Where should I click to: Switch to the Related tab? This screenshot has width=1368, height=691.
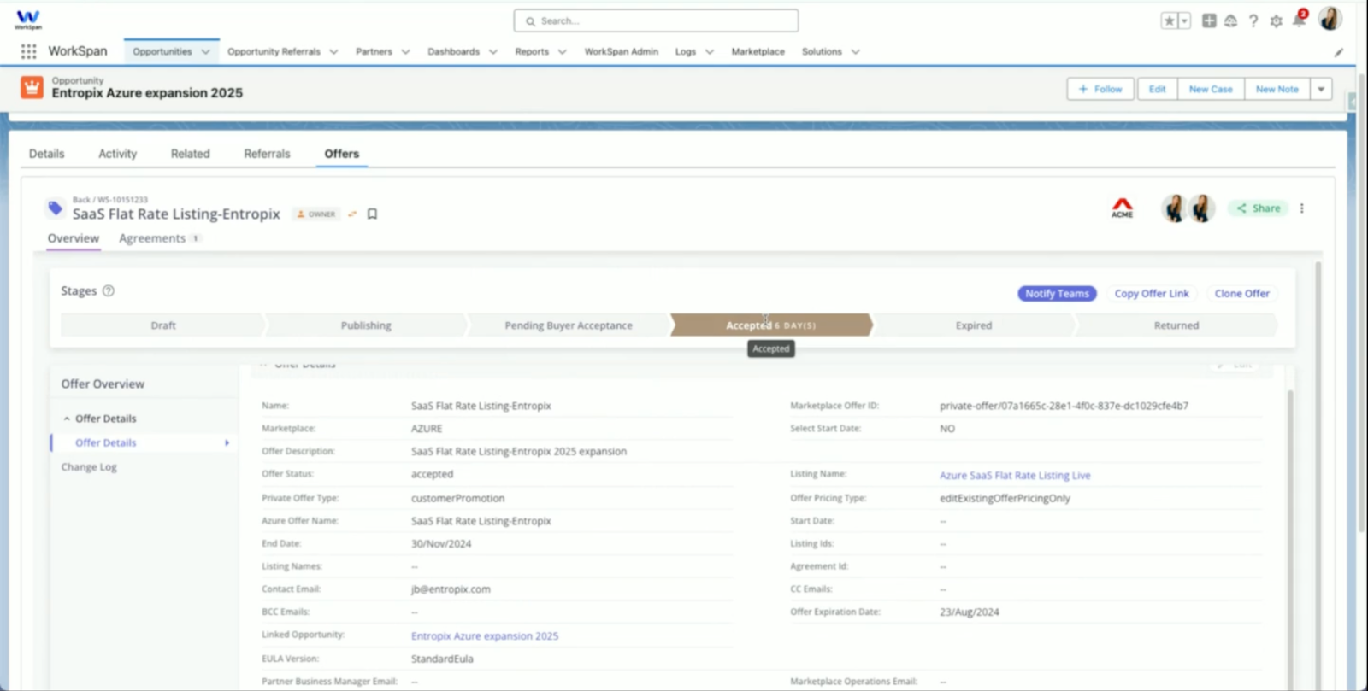click(x=190, y=154)
